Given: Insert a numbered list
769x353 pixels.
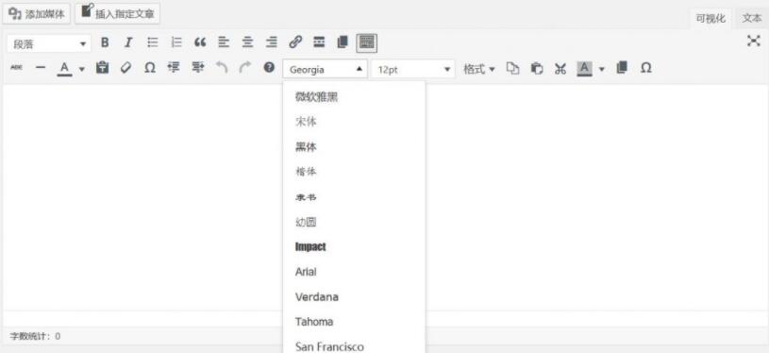Looking at the screenshot, I should click(x=176, y=42).
